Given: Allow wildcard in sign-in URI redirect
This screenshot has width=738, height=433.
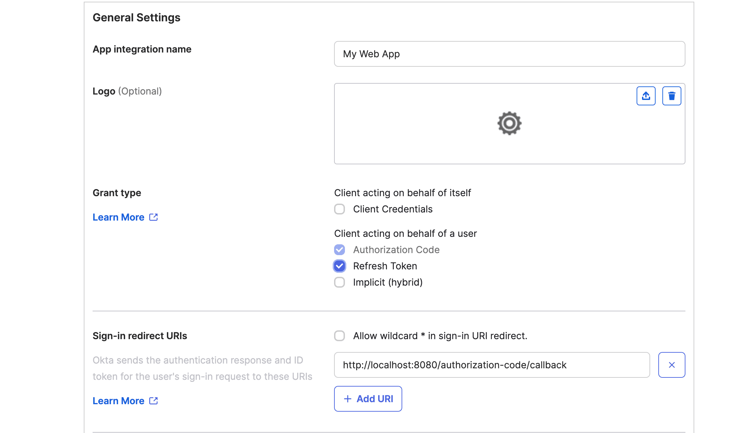Looking at the screenshot, I should point(339,336).
